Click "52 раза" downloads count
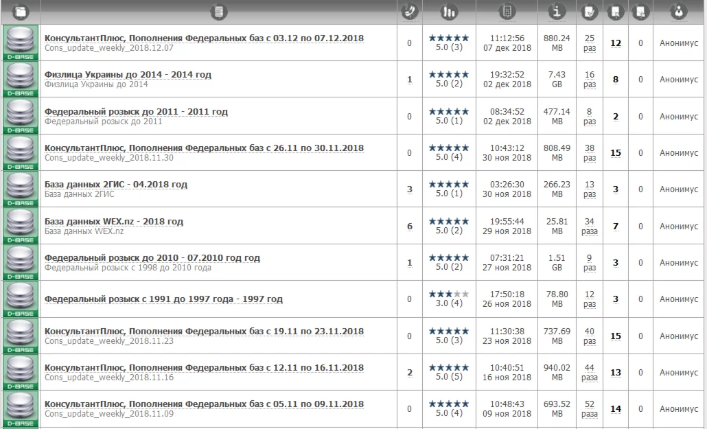The height and width of the screenshot is (429, 707). click(x=590, y=409)
